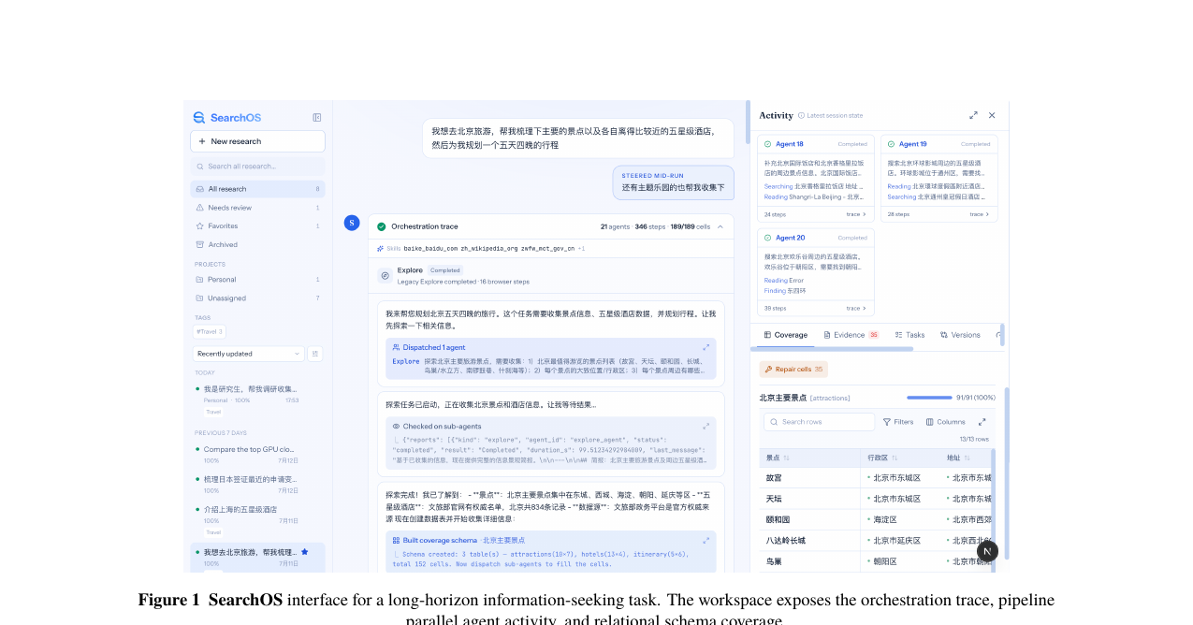Switch to the Coverage tab
The image size is (1193, 625).
tap(785, 335)
